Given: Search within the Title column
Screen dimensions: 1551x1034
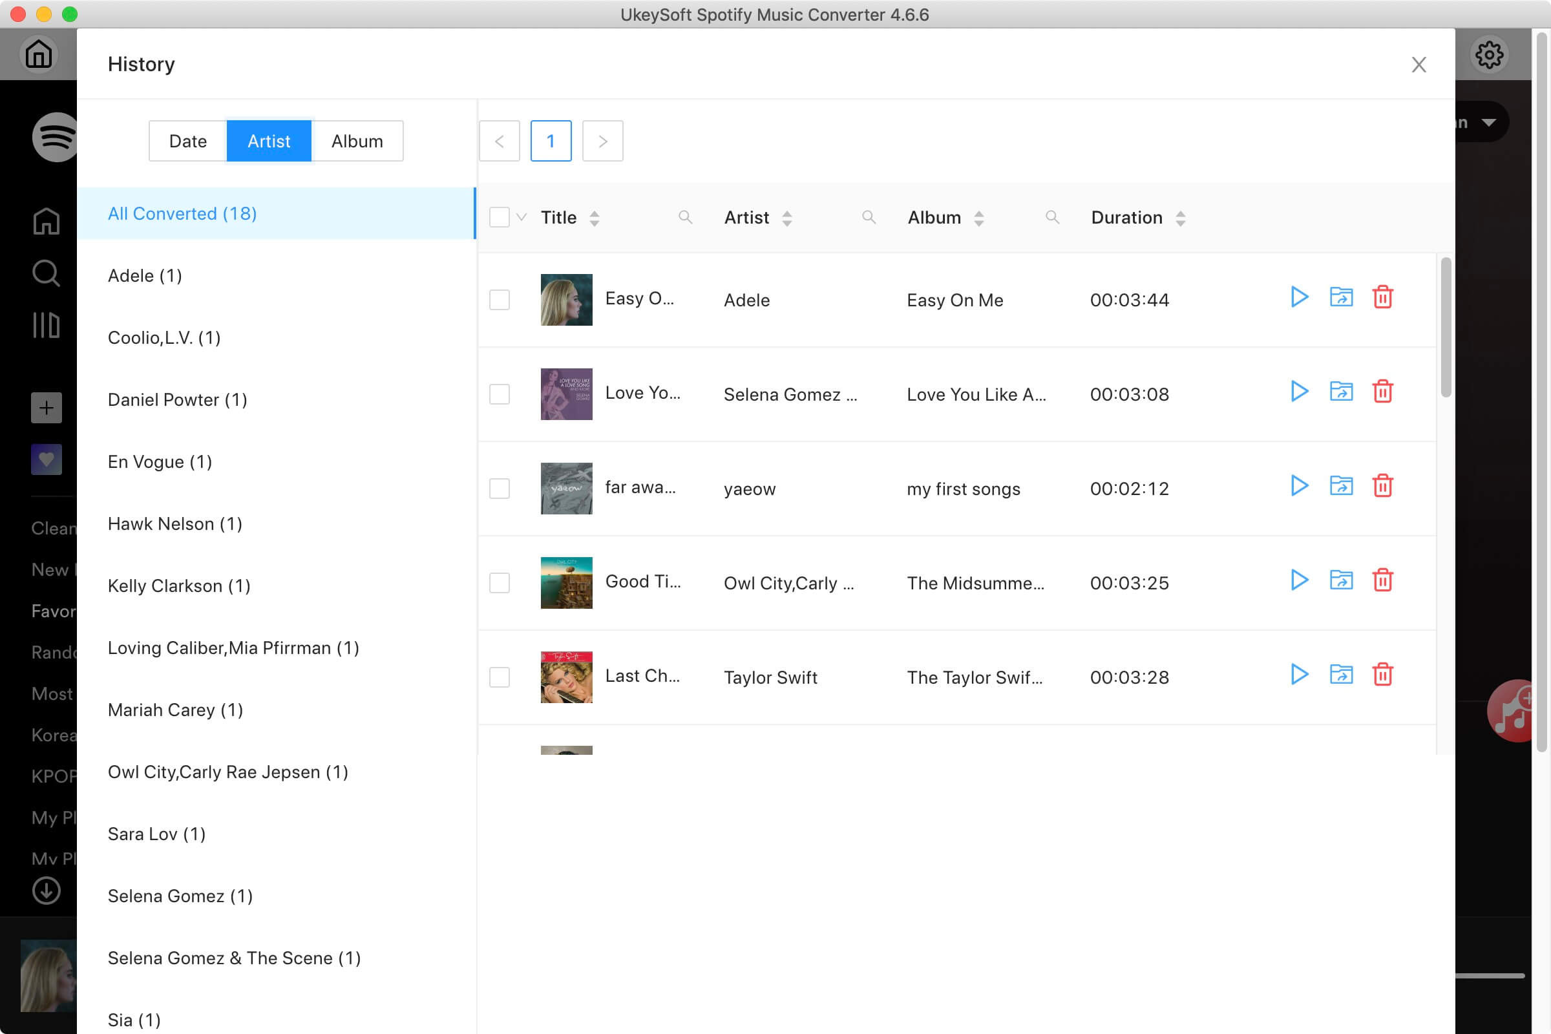Looking at the screenshot, I should [x=685, y=218].
